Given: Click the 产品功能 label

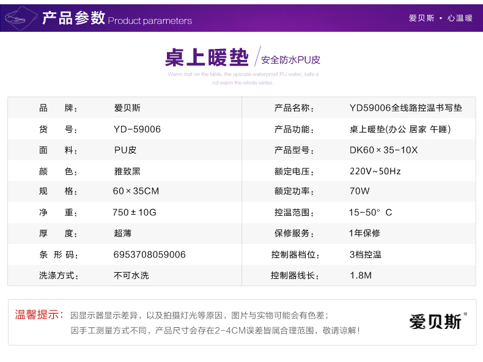Looking at the screenshot, I should (294, 129).
